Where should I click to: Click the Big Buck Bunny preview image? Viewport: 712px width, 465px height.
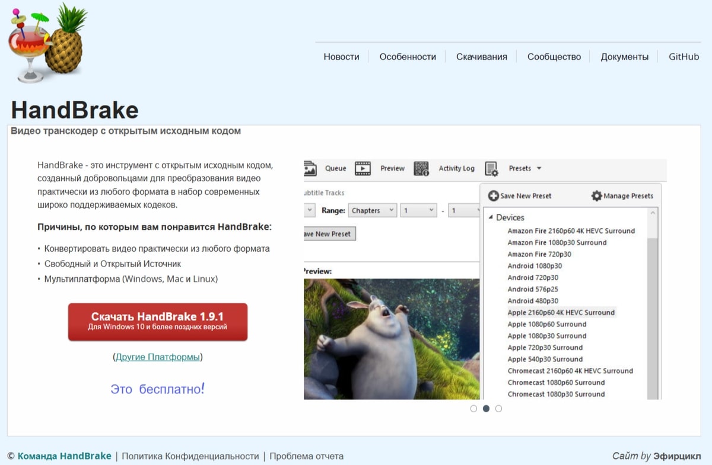(x=392, y=339)
